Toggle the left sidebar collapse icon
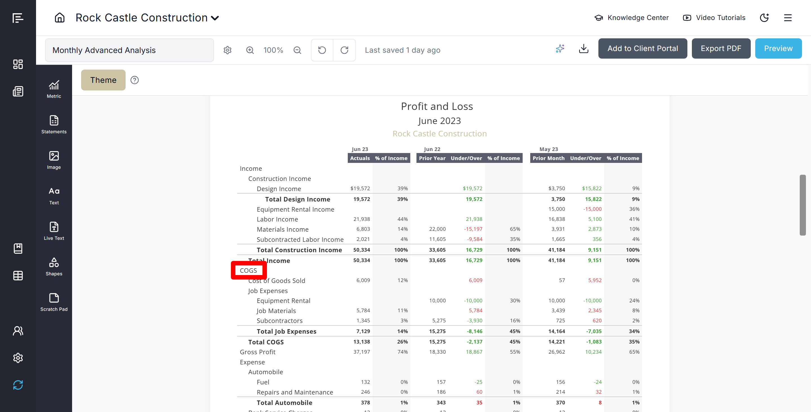 pos(18,18)
